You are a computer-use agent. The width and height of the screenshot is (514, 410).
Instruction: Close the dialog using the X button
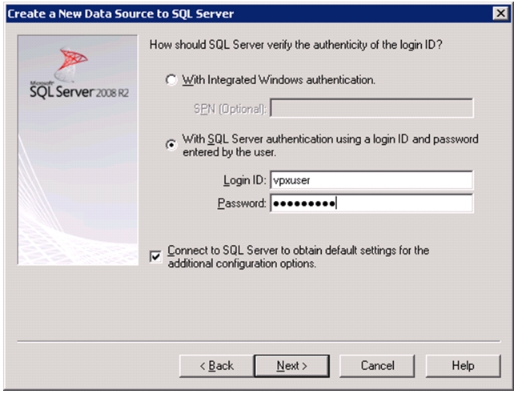tap(500, 14)
